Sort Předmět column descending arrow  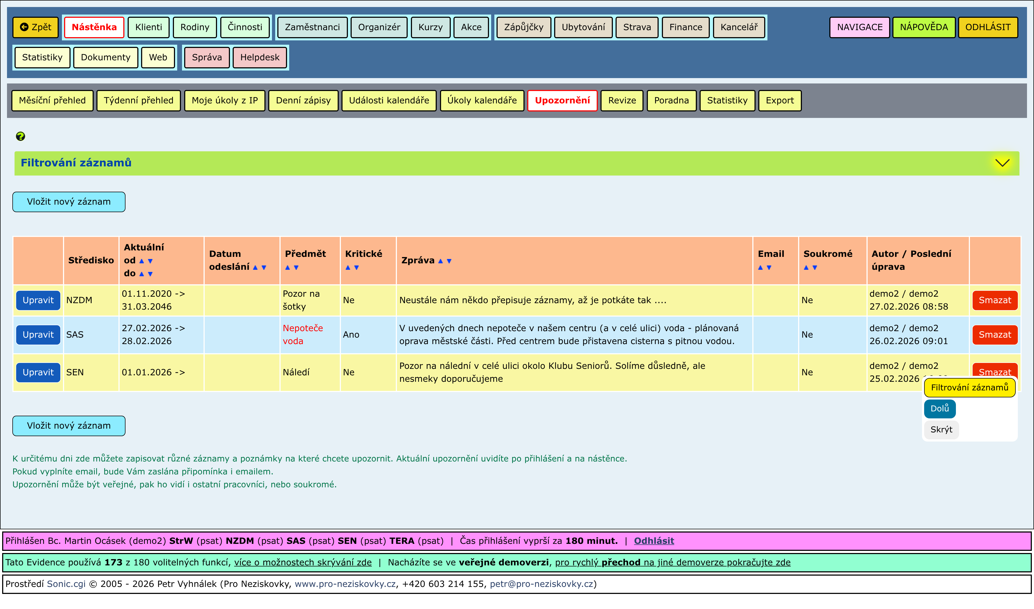point(296,268)
